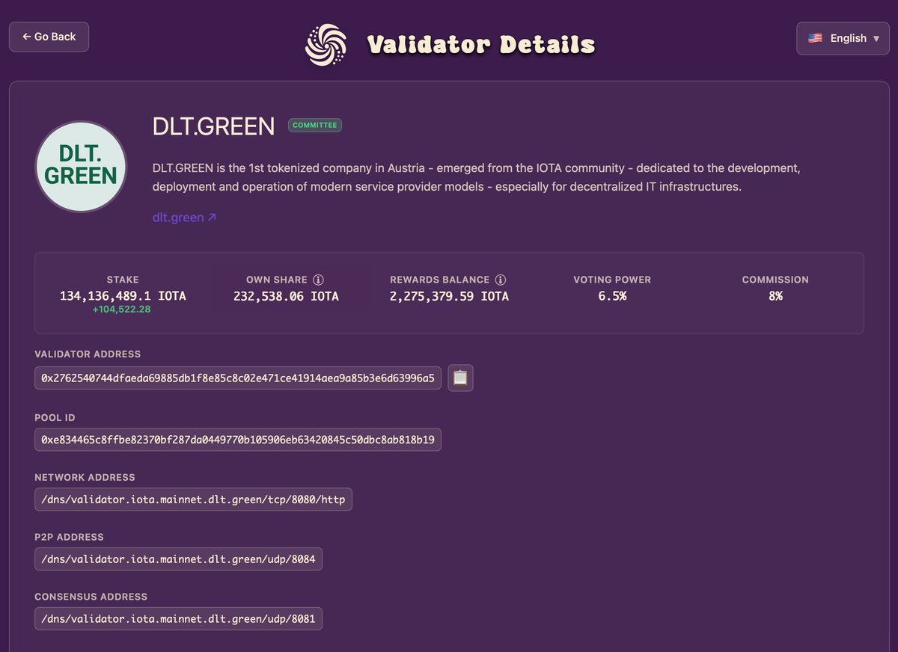898x652 pixels.
Task: Select the P2P address field with udp/8084
Action: 178,559
